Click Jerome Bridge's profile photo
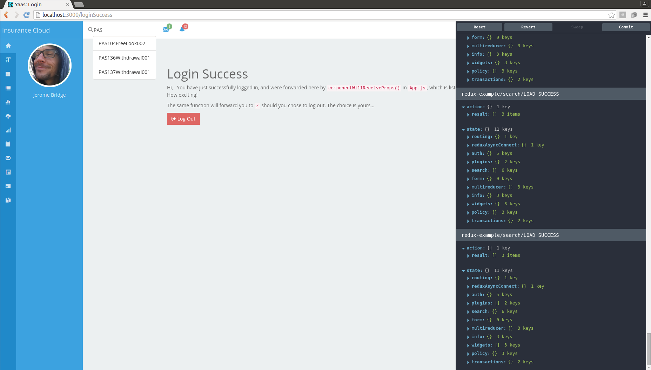The image size is (651, 370). 49,65
